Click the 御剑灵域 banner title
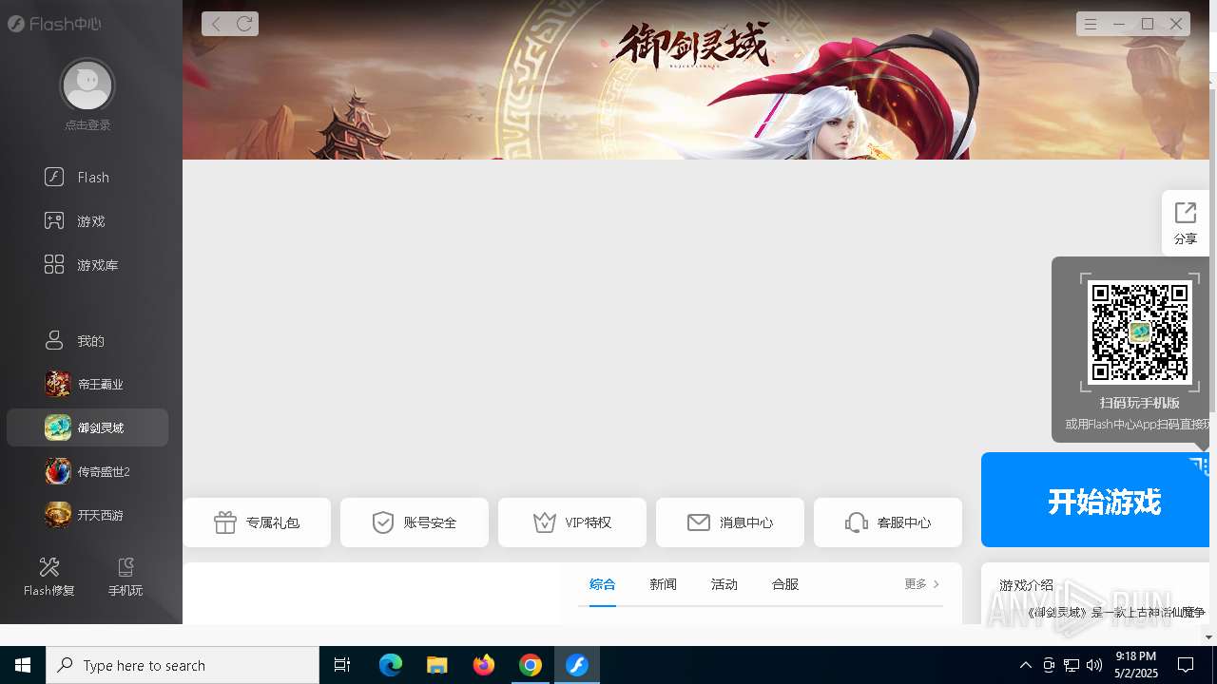Image resolution: width=1217 pixels, height=684 pixels. (690, 46)
